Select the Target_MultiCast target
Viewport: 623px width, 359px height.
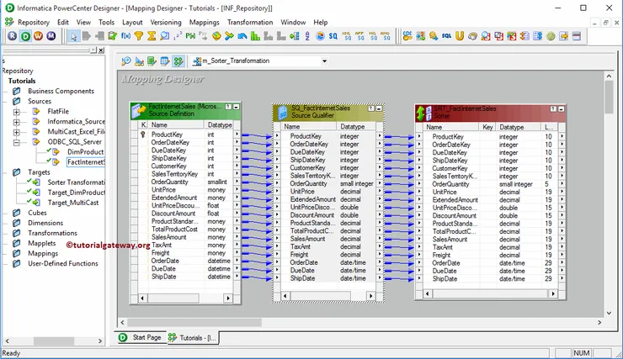point(73,203)
